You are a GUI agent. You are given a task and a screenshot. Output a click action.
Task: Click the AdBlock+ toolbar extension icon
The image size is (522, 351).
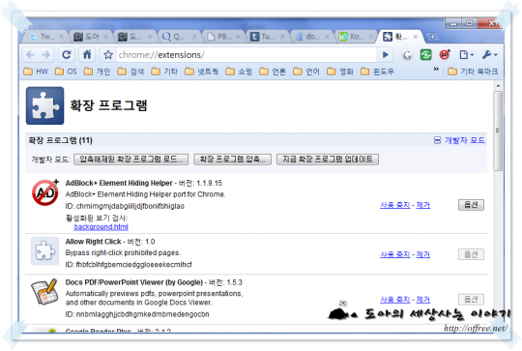click(445, 54)
